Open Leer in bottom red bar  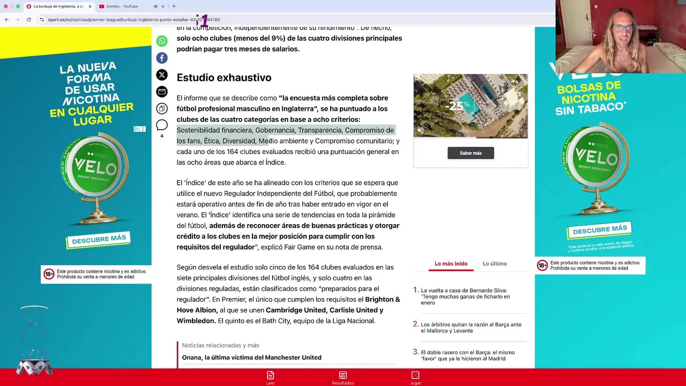271,377
